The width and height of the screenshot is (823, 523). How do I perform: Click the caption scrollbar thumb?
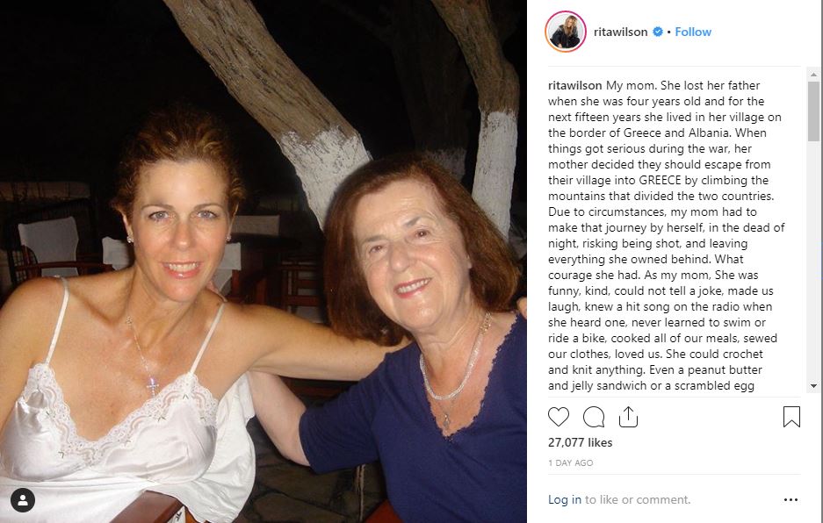pos(813,110)
